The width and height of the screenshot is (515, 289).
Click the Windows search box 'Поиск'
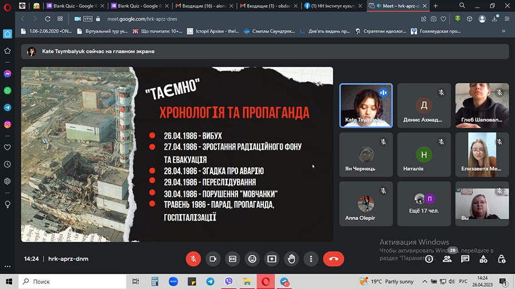[x=72, y=282]
